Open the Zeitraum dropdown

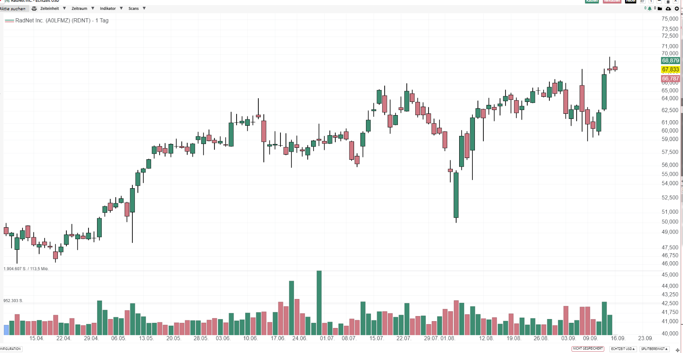coord(81,8)
